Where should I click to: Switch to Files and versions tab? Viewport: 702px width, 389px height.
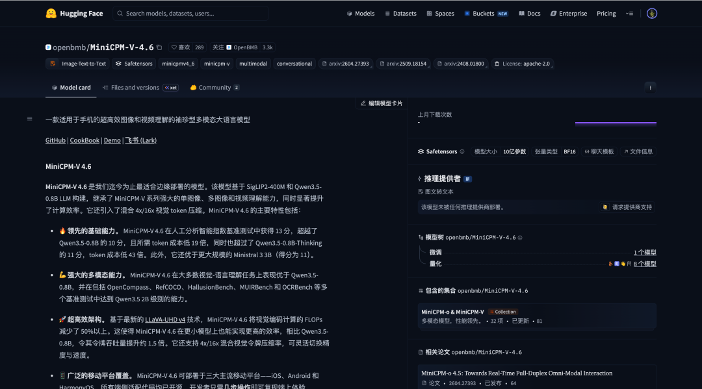tap(140, 88)
